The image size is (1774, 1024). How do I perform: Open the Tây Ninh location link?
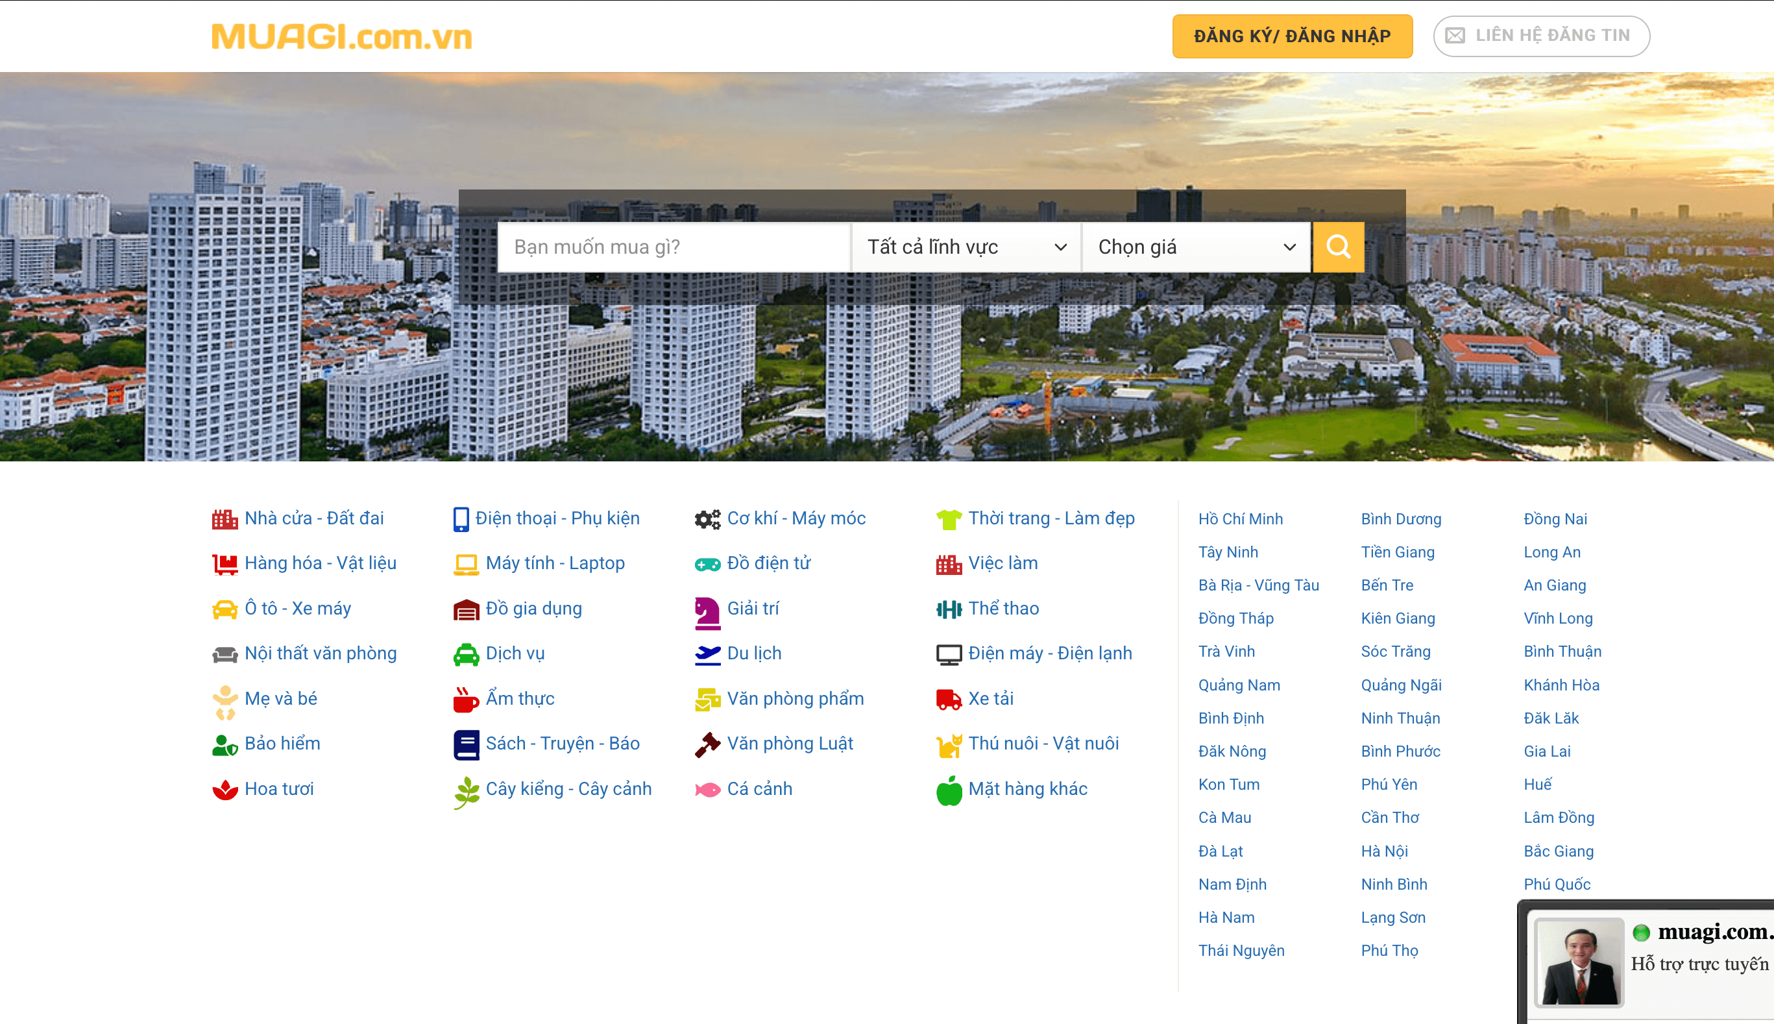(1228, 552)
